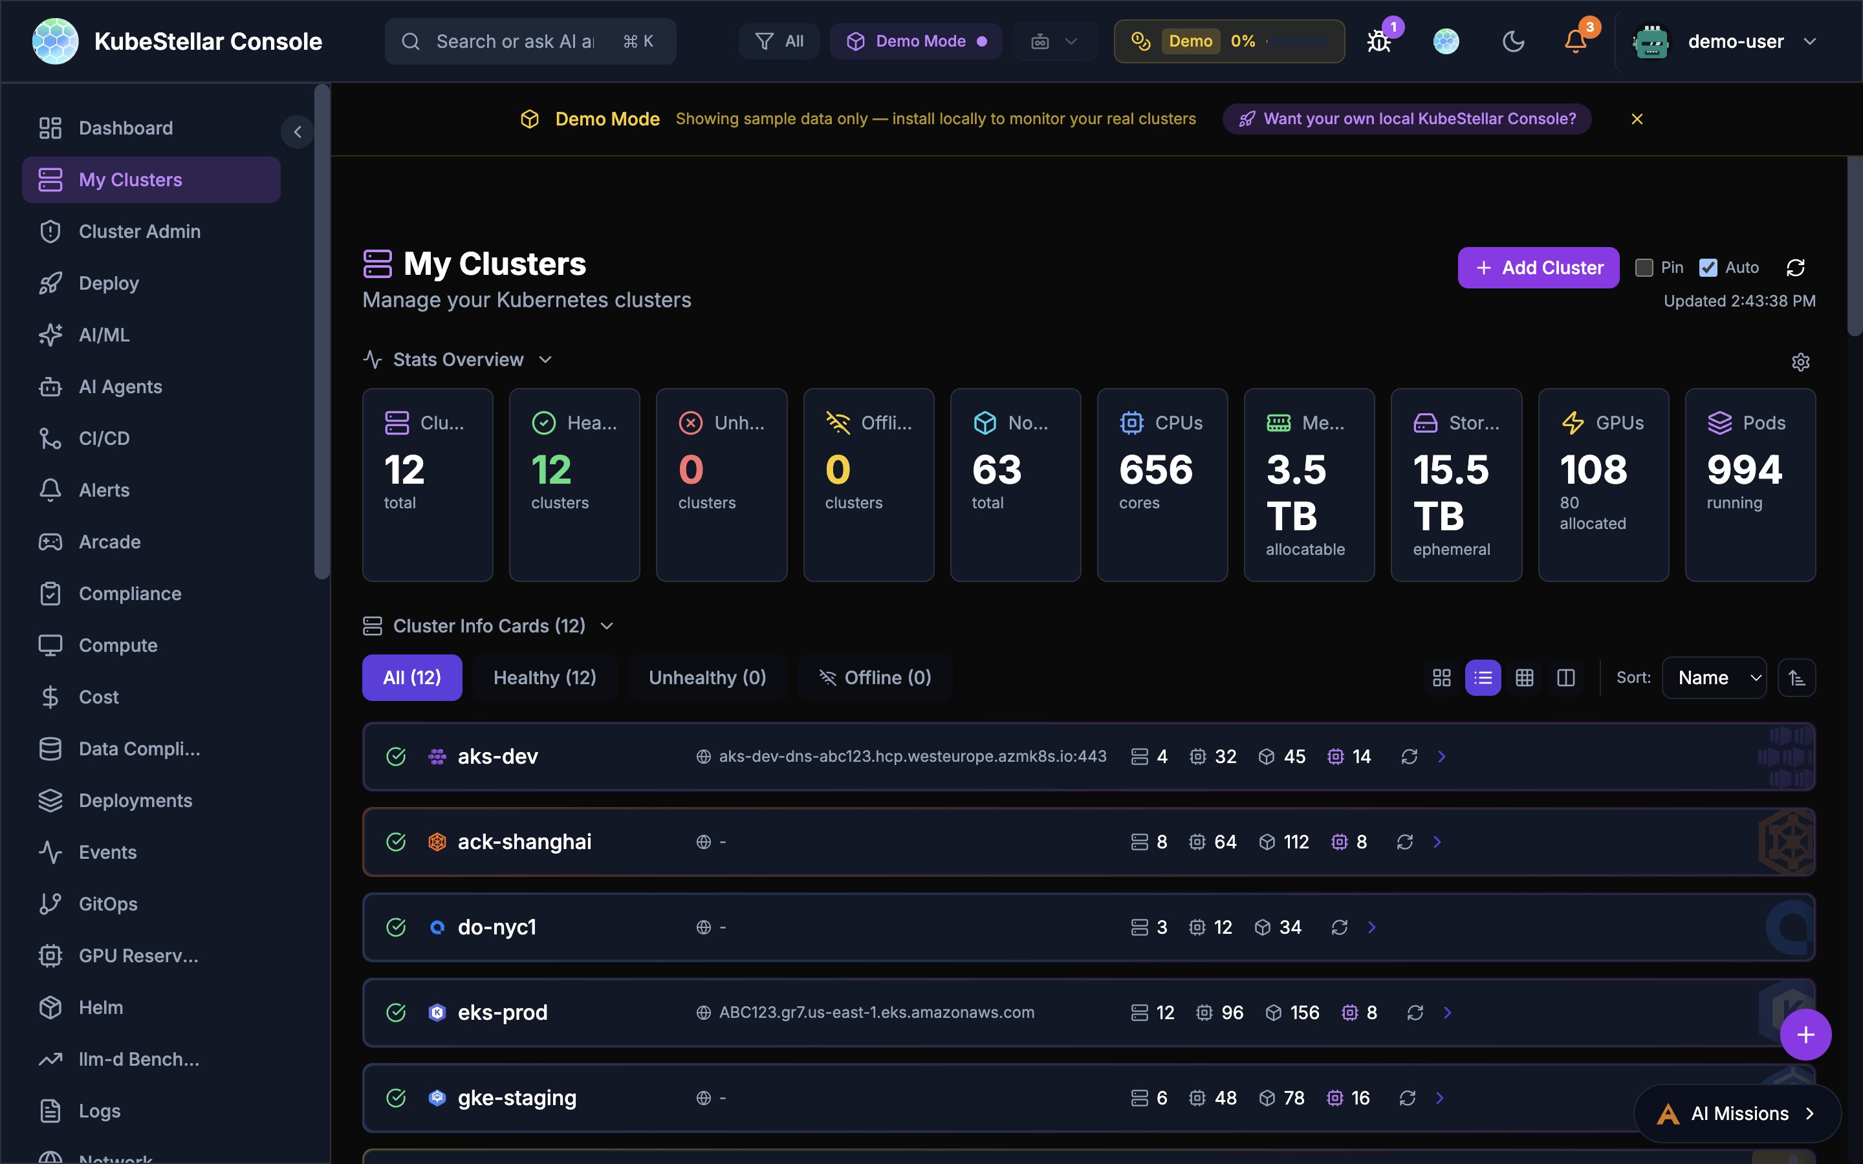Open the notifications bell
Screen dimensions: 1863x1164
(1575, 41)
